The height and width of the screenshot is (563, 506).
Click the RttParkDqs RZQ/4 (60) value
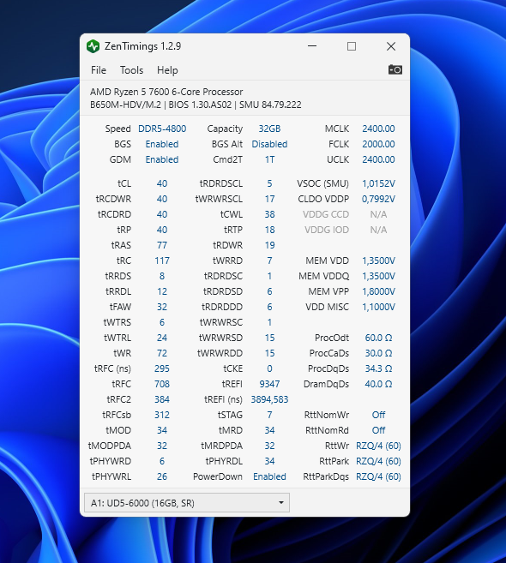(378, 476)
